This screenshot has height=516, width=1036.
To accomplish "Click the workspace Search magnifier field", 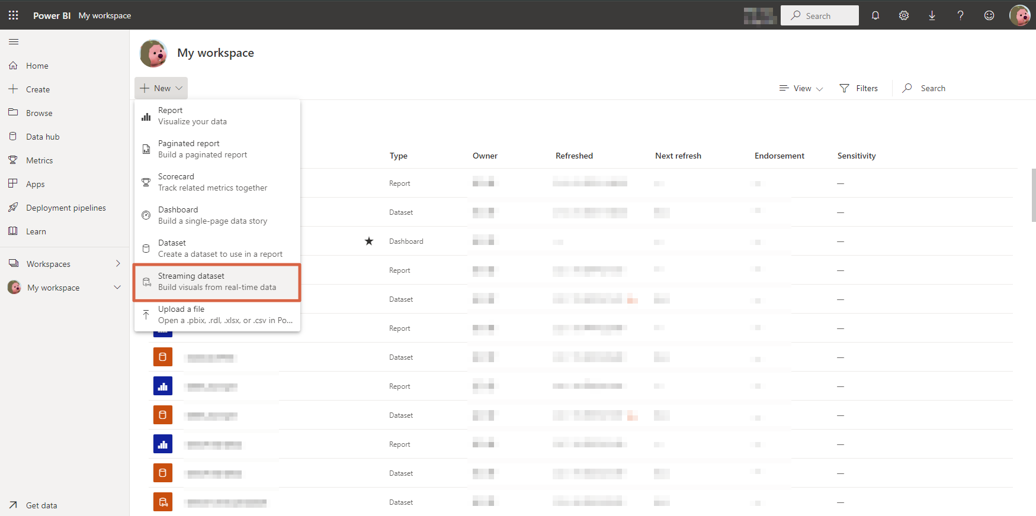I will click(x=924, y=88).
